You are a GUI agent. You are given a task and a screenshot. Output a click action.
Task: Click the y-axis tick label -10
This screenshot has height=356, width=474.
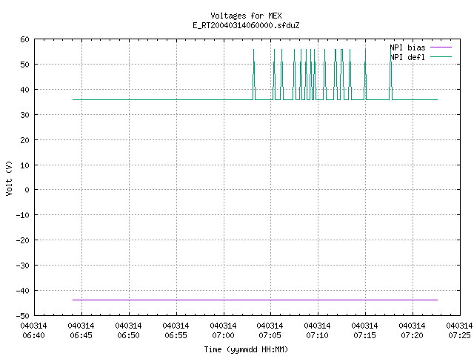(23, 215)
